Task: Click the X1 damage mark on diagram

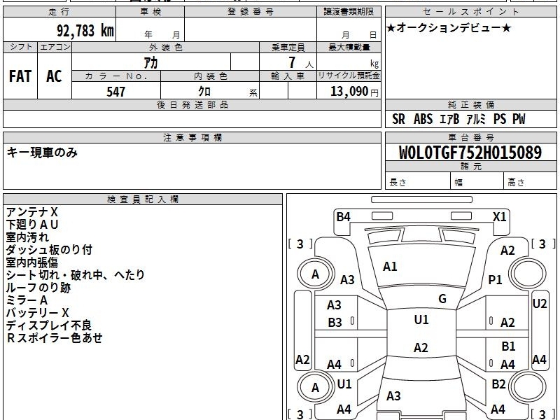Action: [x=499, y=217]
